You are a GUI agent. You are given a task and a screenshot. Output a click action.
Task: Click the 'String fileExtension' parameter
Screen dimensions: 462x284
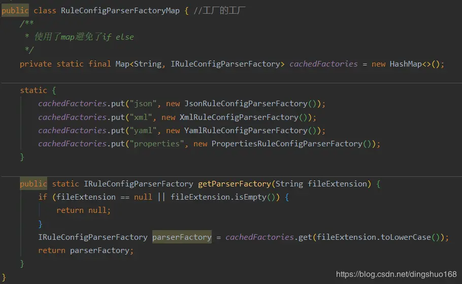(x=321, y=184)
